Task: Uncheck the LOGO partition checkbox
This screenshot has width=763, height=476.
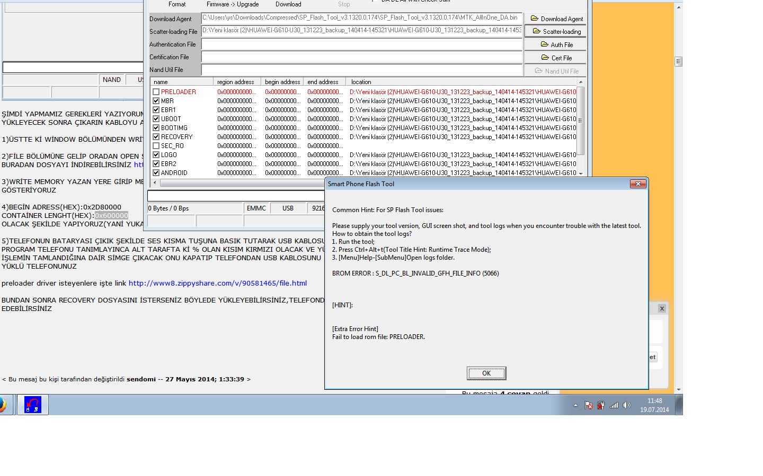Action: (x=156, y=155)
